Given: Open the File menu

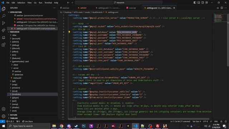Looking at the screenshot, I should point(8,3).
